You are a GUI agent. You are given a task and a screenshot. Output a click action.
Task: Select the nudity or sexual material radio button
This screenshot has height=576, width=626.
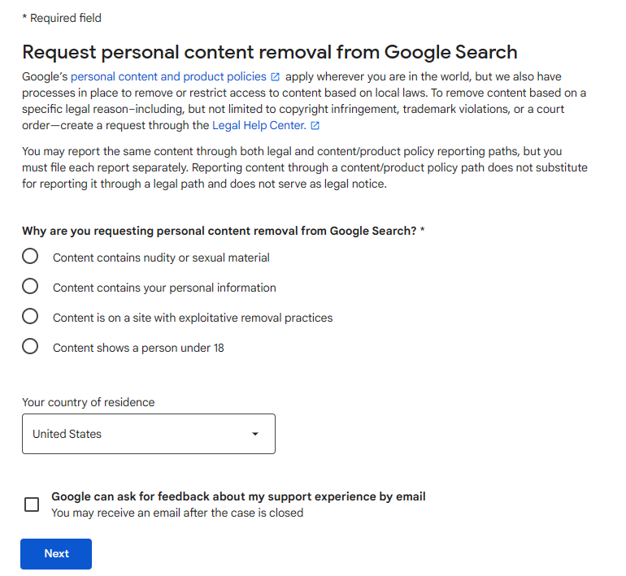pyautogui.click(x=30, y=257)
